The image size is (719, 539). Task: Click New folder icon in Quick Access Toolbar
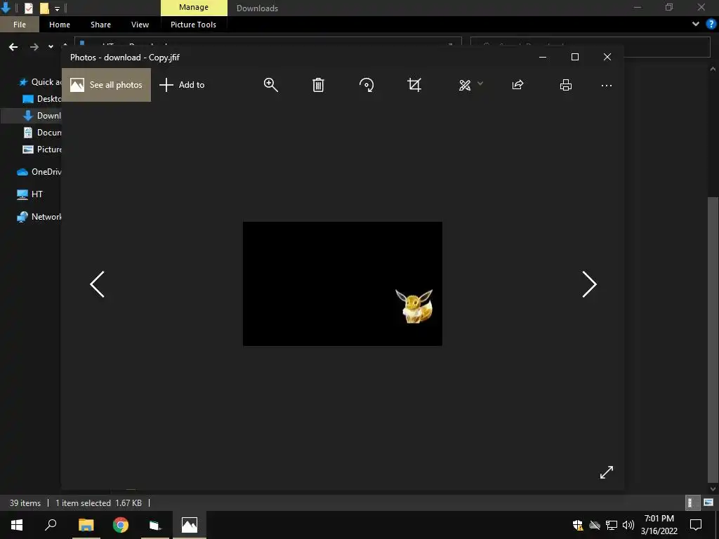[x=44, y=8]
